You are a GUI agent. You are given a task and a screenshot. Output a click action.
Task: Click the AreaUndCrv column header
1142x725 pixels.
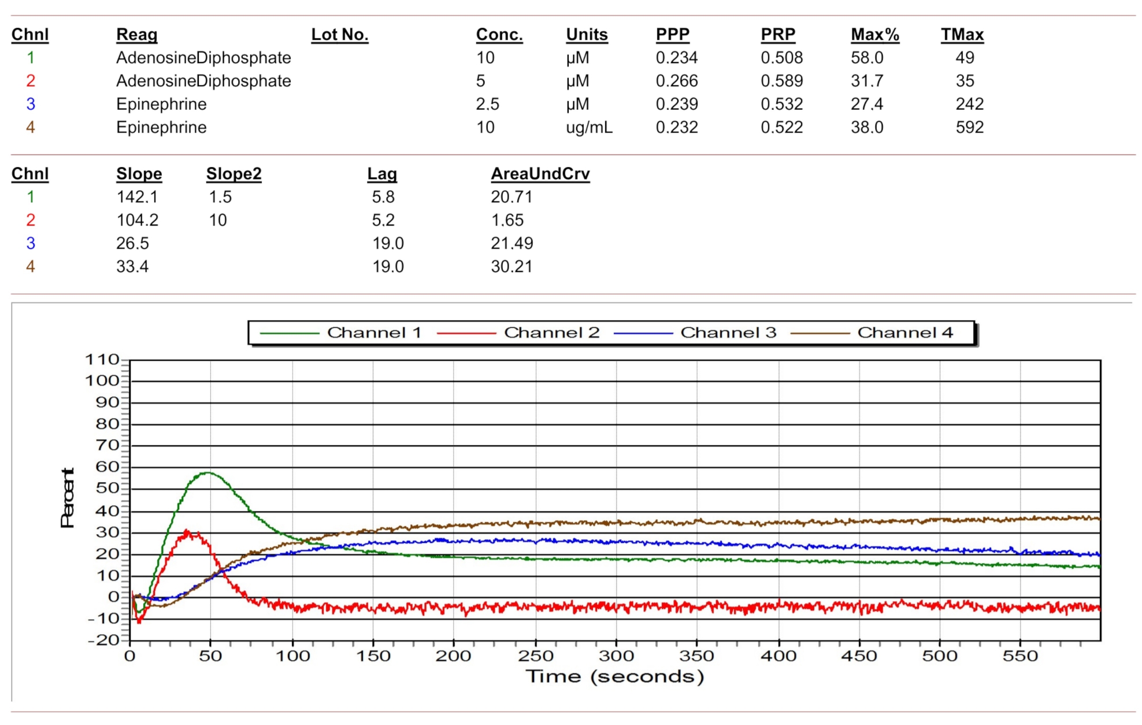(x=540, y=174)
